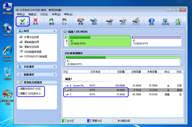Expand the 分区操作 panel
The width and height of the screenshot is (192, 127).
click(x=54, y=67)
